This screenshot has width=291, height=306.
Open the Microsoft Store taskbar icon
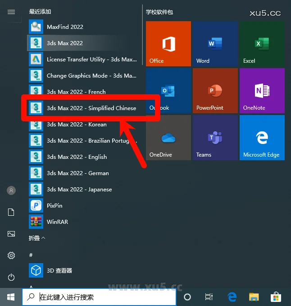[x=276, y=297]
